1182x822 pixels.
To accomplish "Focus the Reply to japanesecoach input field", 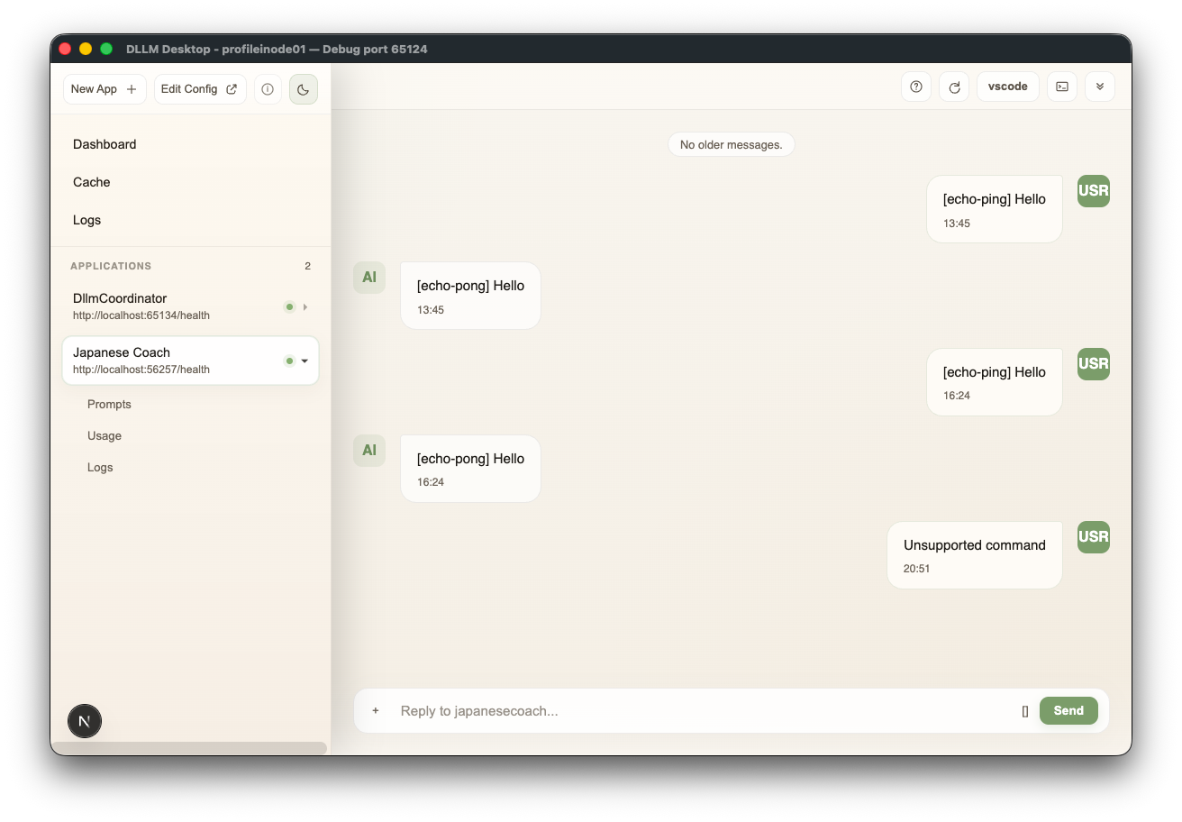I will coord(703,711).
